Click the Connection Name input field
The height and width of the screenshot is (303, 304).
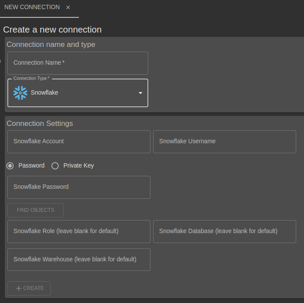(x=78, y=63)
